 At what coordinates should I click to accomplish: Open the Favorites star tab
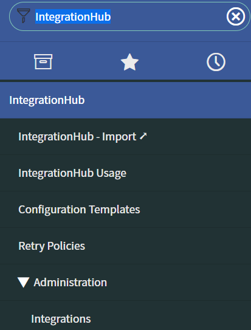point(129,62)
